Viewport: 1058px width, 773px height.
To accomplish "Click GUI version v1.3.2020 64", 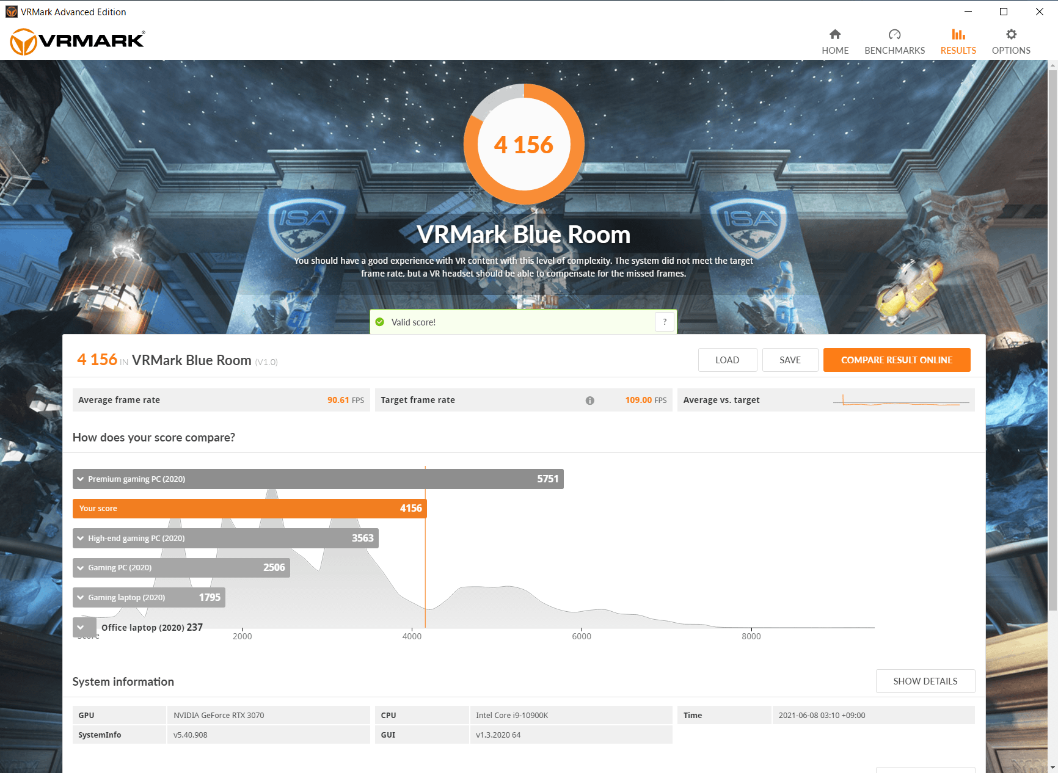I will [498, 735].
